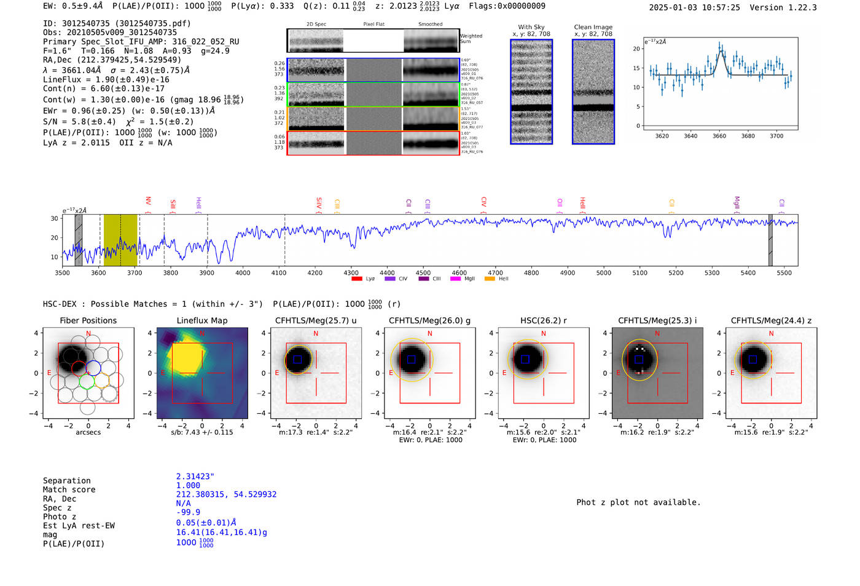
Task: Click the blue square marker in u-band image
Action: [297, 360]
